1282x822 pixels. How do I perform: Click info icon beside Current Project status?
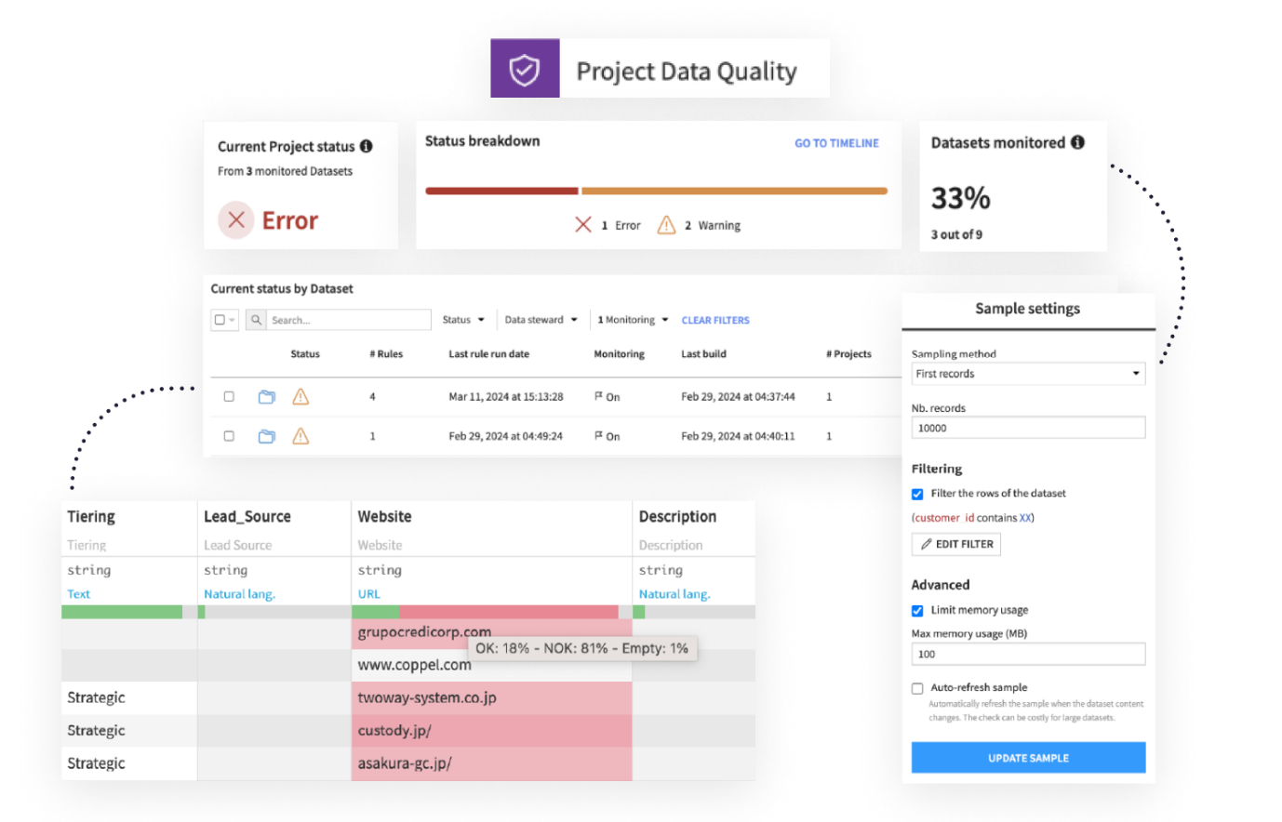(367, 146)
